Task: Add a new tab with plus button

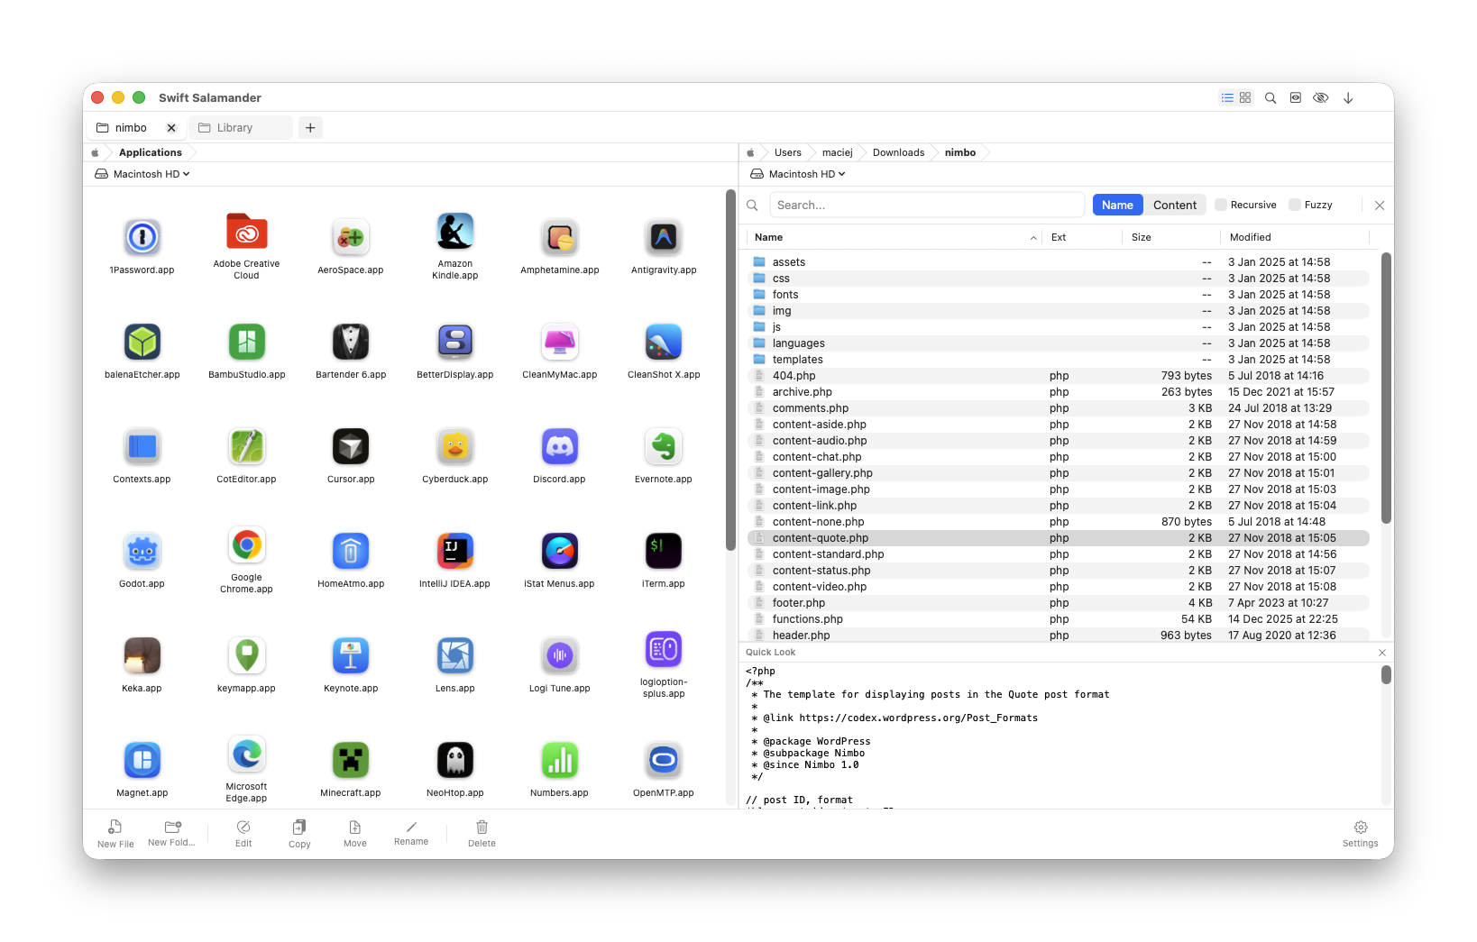Action: [x=310, y=128]
